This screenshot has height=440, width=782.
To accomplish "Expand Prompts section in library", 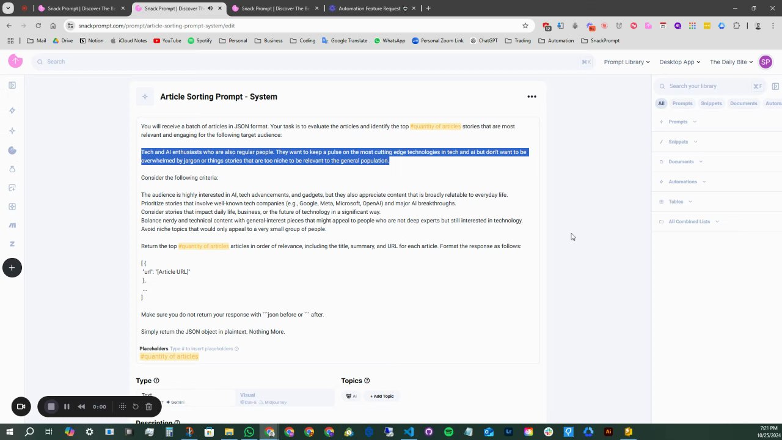I will click(x=678, y=122).
